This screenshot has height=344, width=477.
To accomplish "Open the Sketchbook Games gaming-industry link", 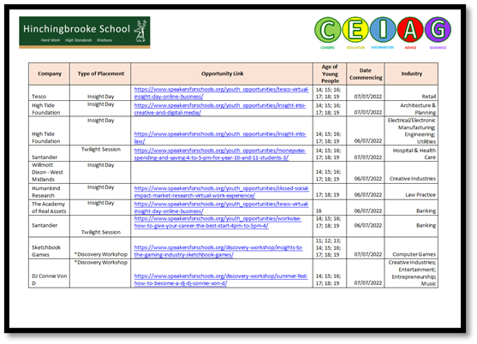I will 218,251.
